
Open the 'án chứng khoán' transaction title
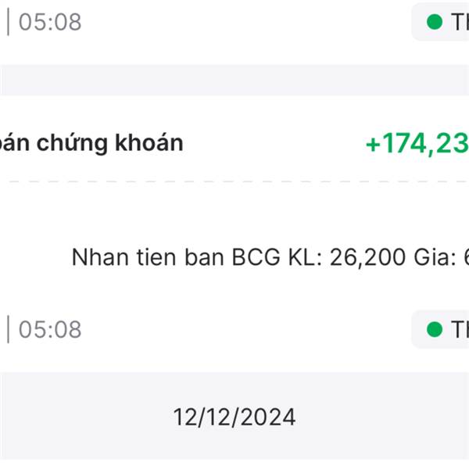tap(91, 143)
